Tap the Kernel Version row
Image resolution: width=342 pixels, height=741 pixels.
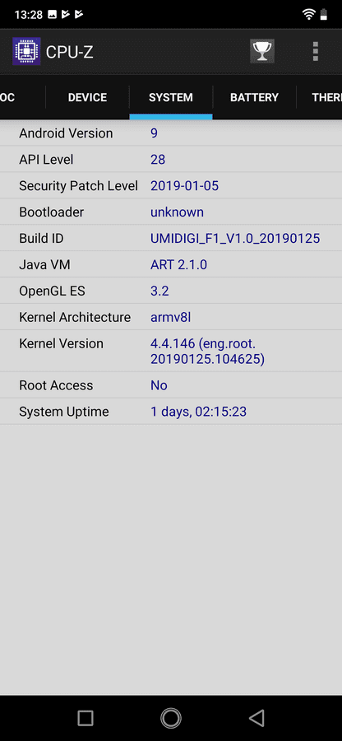tap(171, 351)
